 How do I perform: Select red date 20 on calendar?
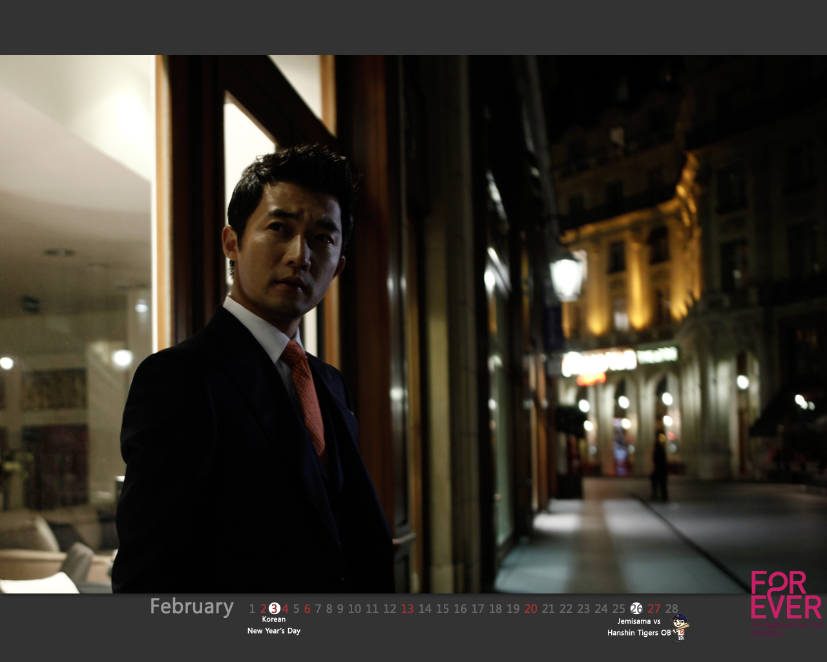pyautogui.click(x=531, y=608)
